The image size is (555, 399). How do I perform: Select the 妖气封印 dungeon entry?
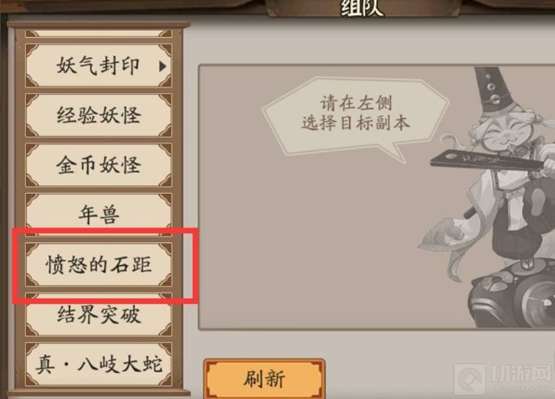pos(99,66)
